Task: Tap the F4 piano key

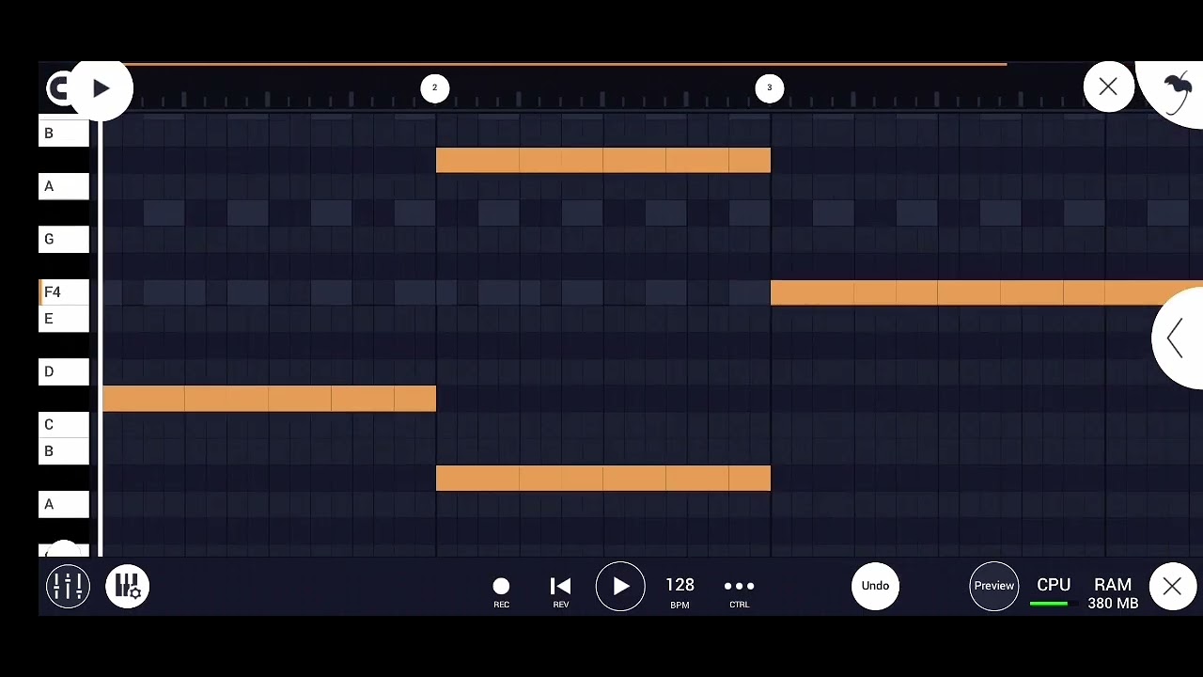Action: point(64,292)
